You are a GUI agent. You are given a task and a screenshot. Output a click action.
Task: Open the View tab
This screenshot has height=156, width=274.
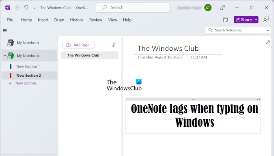[113, 20]
